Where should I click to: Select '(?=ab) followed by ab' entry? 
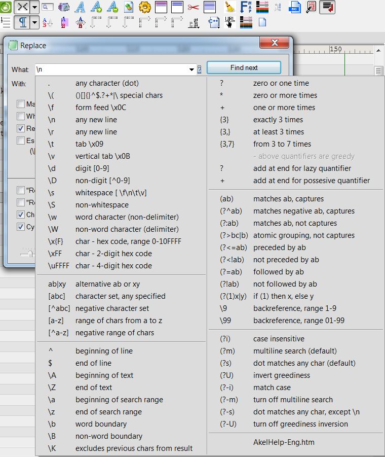(x=296, y=272)
